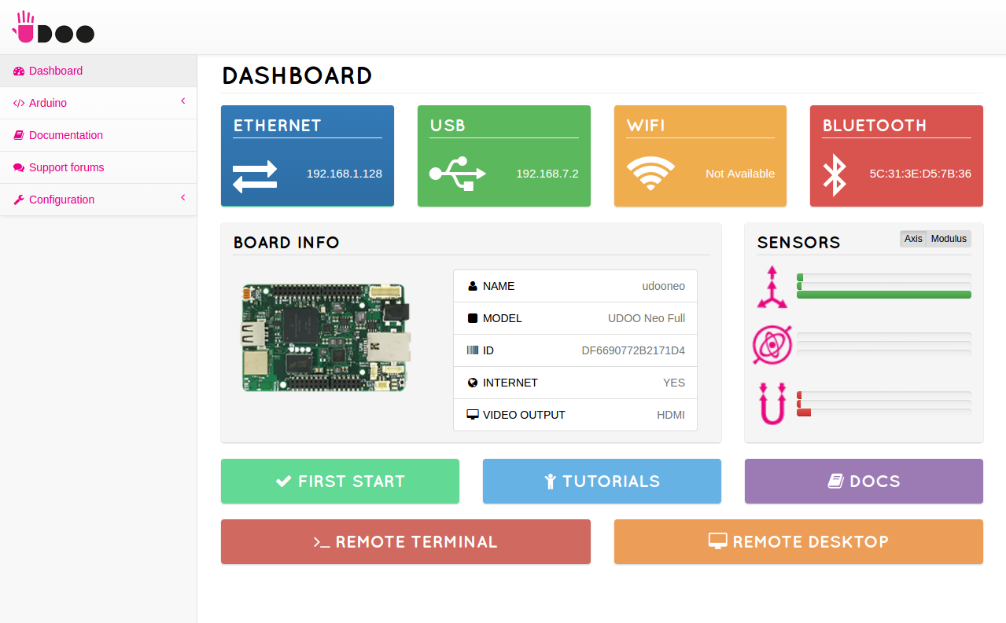The image size is (1006, 623).
Task: Switch sensors view to Axis
Action: click(913, 239)
